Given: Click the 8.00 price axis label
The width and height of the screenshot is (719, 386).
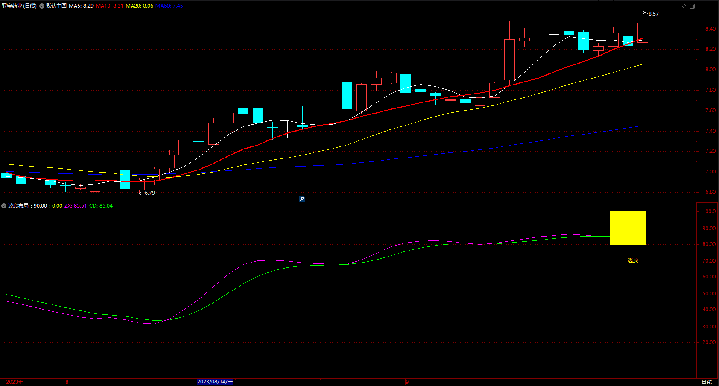Looking at the screenshot, I should (x=710, y=70).
